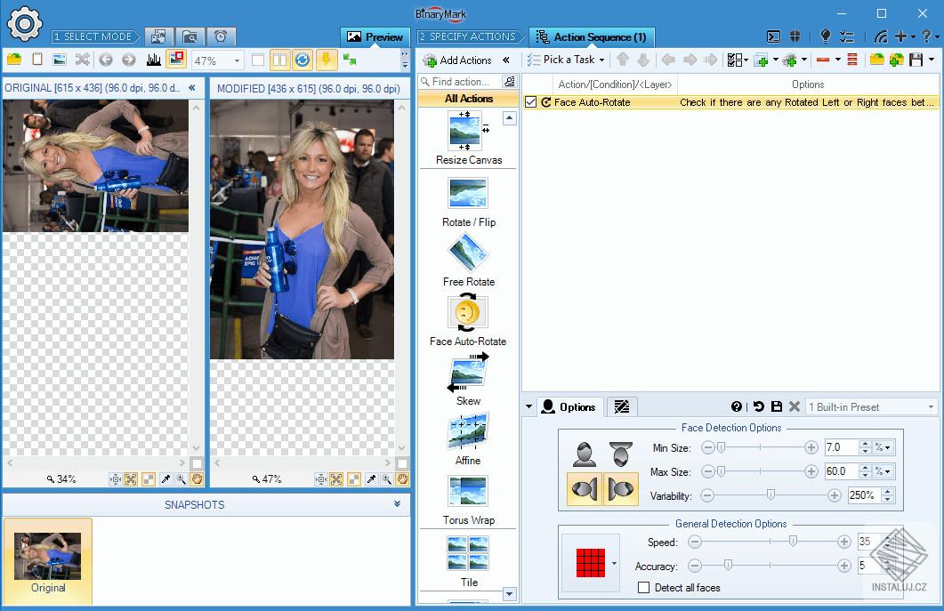Choose the Free Rotate action icon
The height and width of the screenshot is (611, 944).
pyautogui.click(x=468, y=253)
